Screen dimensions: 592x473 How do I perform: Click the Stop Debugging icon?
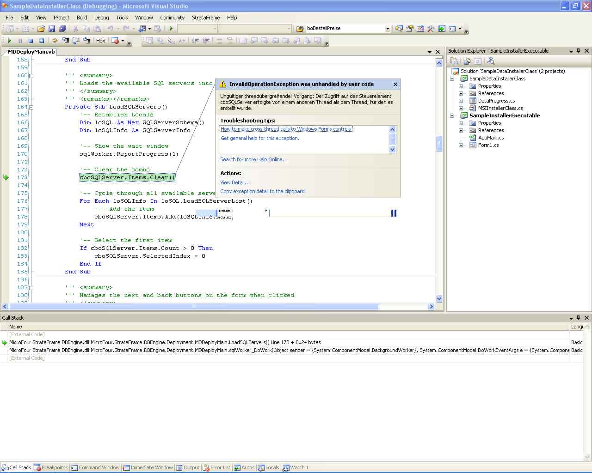pyautogui.click(x=31, y=41)
